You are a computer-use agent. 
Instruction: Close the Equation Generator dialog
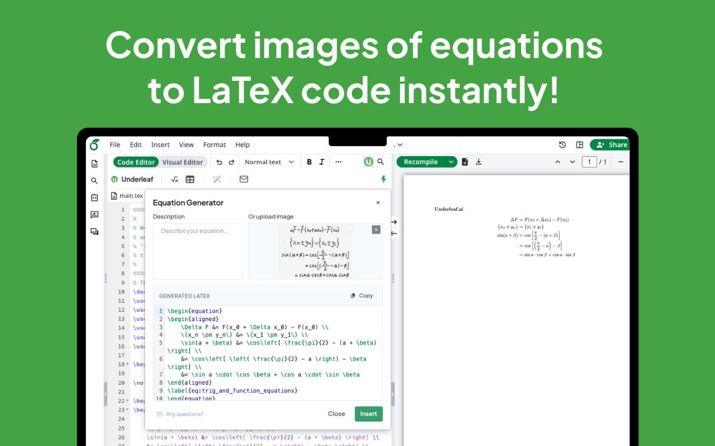tap(378, 203)
